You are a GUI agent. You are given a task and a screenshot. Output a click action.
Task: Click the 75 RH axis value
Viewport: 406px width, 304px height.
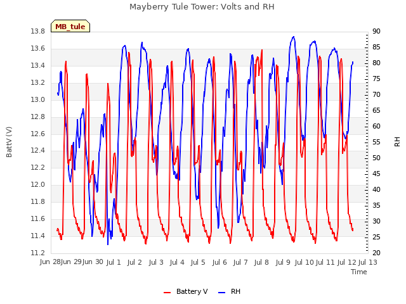point(376,79)
